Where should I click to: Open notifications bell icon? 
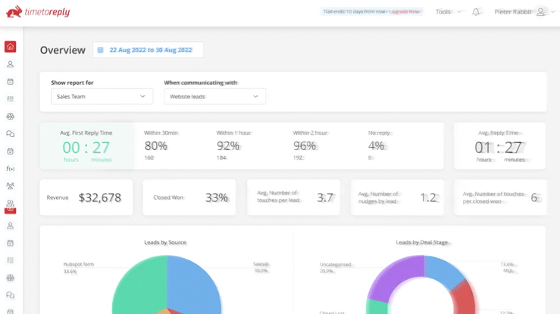point(476,12)
